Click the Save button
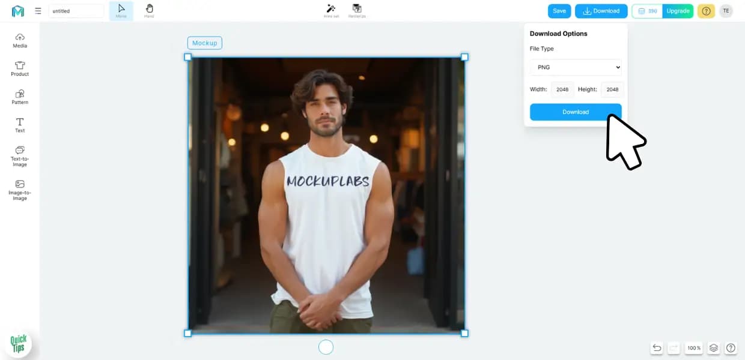This screenshot has width=745, height=360. (x=559, y=11)
